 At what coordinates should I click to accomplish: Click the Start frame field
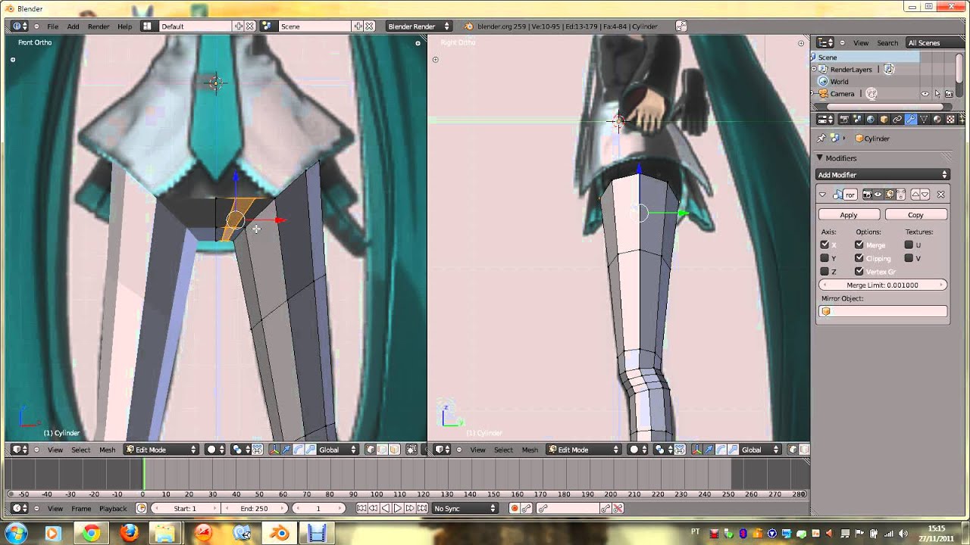(186, 509)
